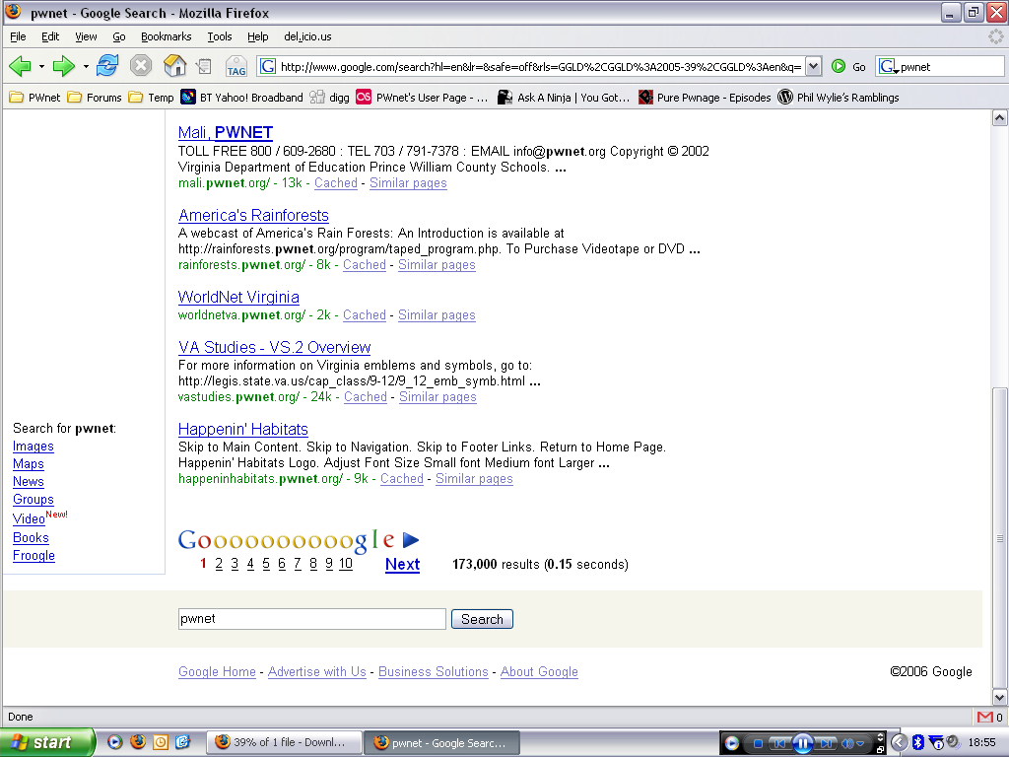Click the Search button below results
Screen dimensions: 1009x757
click(x=482, y=619)
